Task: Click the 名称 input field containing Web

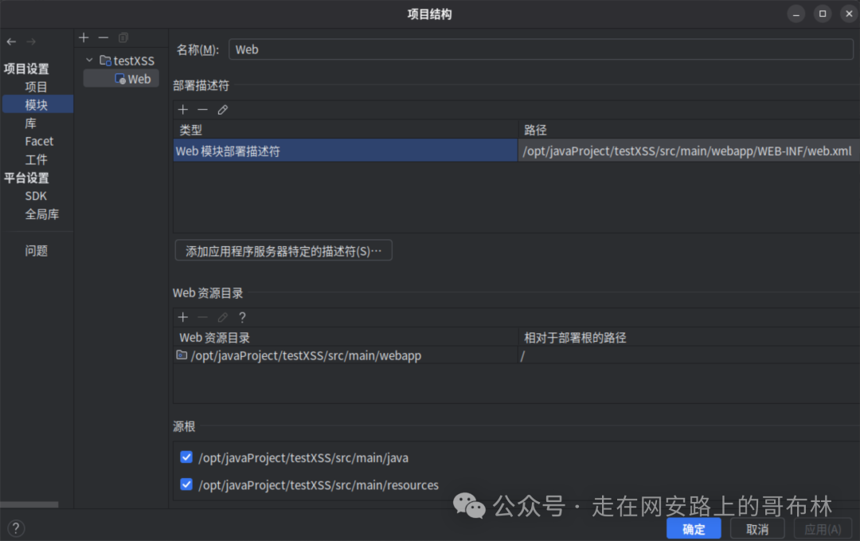Action: click(541, 49)
